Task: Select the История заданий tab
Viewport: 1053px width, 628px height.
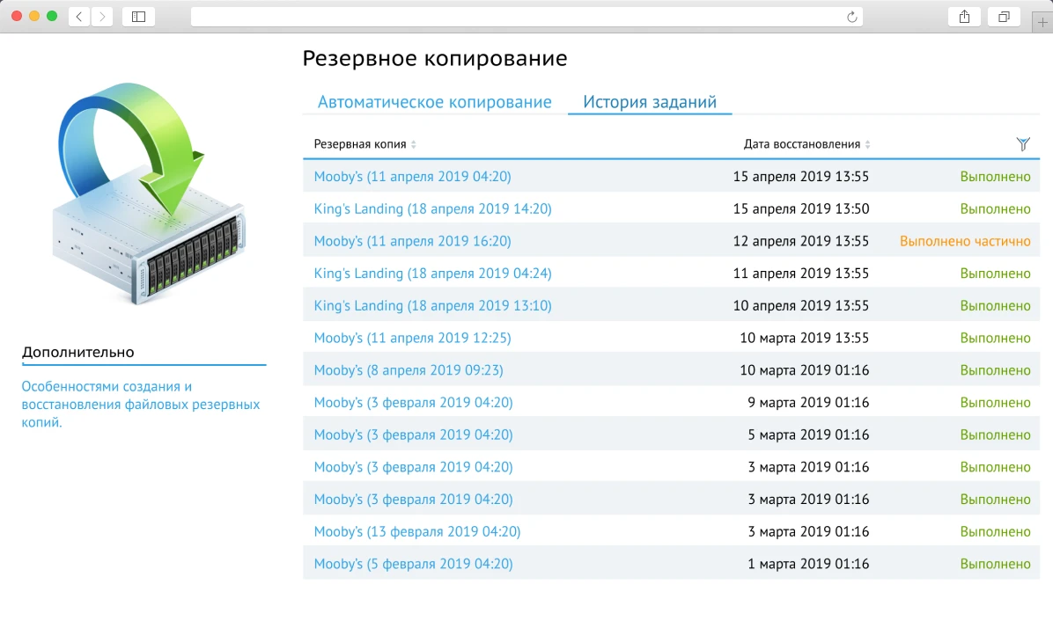Action: click(x=650, y=102)
